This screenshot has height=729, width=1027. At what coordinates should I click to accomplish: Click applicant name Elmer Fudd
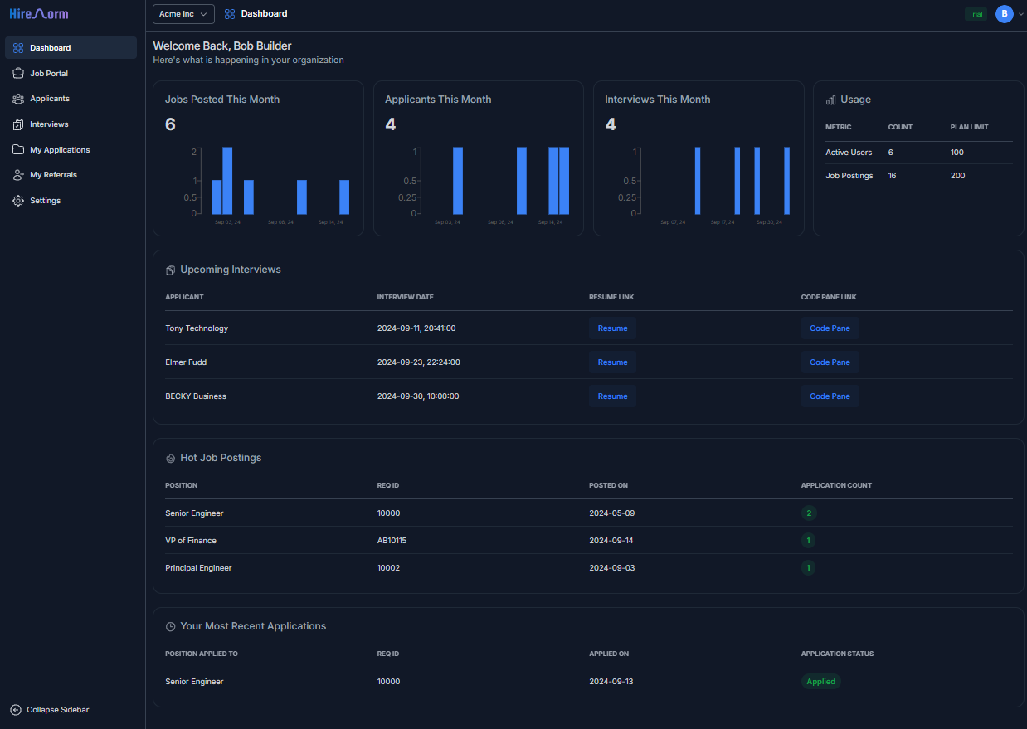click(186, 362)
